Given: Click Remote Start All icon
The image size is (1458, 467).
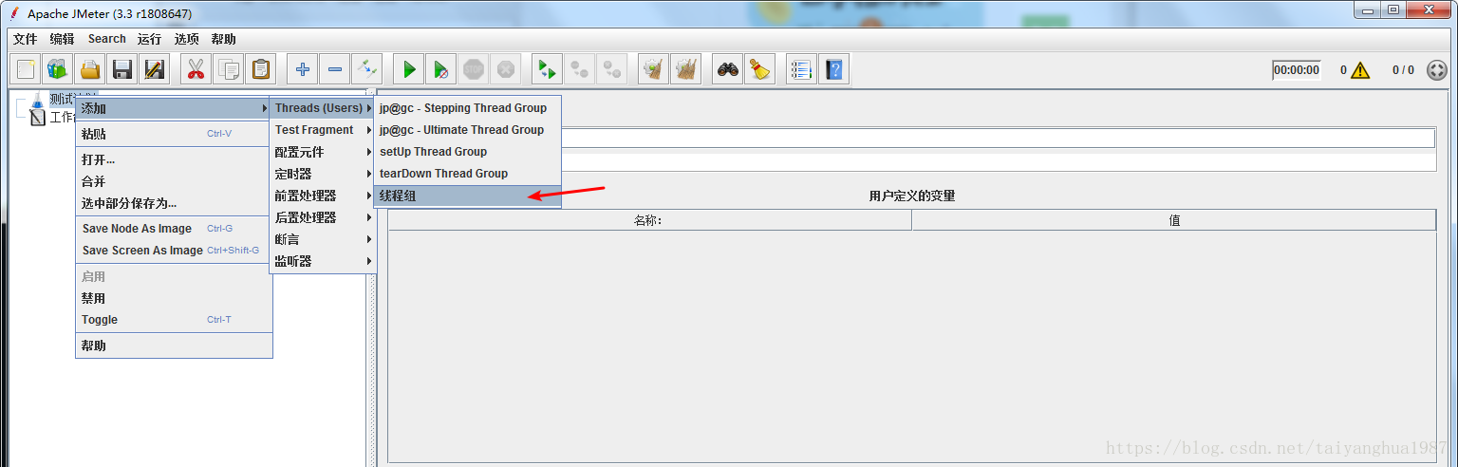Looking at the screenshot, I should pyautogui.click(x=547, y=69).
